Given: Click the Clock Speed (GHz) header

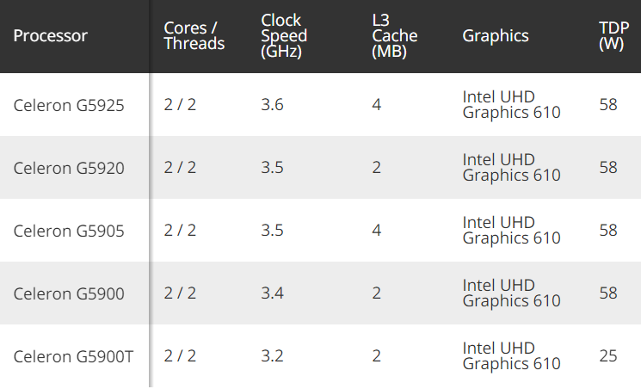Looking at the screenshot, I should (284, 36).
